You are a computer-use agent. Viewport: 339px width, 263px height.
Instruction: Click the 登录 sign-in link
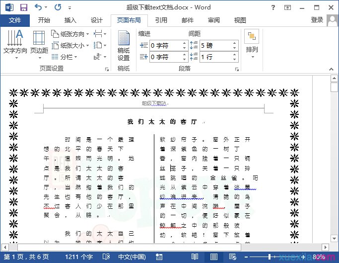[317, 20]
